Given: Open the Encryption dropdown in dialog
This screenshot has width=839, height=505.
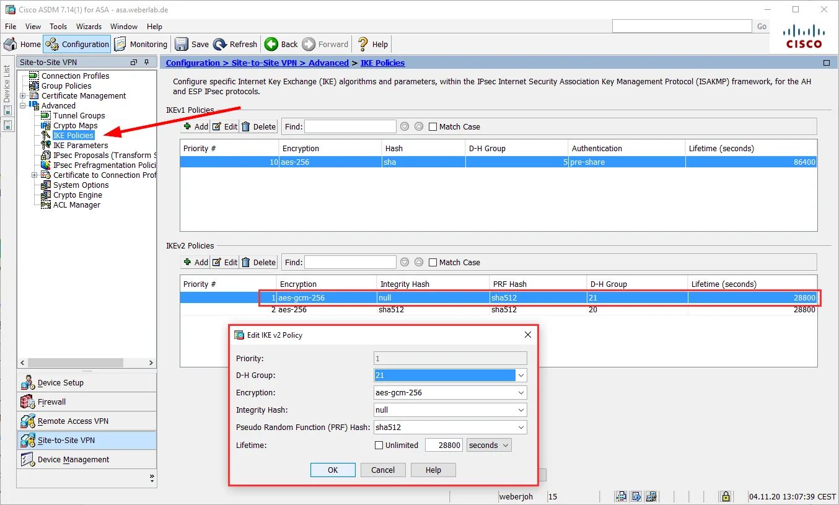Looking at the screenshot, I should pyautogui.click(x=521, y=392).
